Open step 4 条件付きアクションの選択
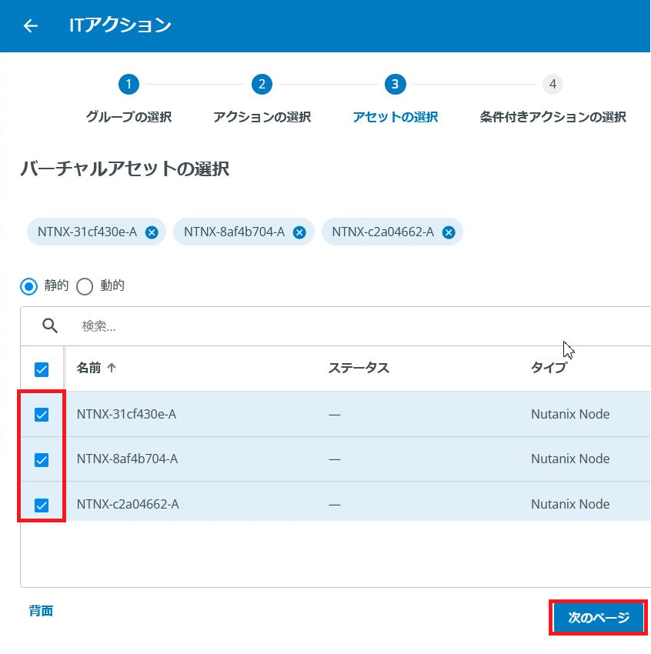Image resolution: width=651 pixels, height=654 pixels. (553, 117)
